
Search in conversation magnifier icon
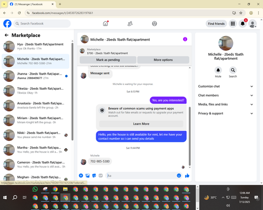233,70
